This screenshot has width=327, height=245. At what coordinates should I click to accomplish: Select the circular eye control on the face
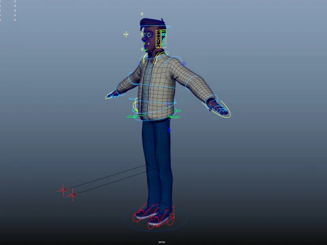(x=149, y=35)
